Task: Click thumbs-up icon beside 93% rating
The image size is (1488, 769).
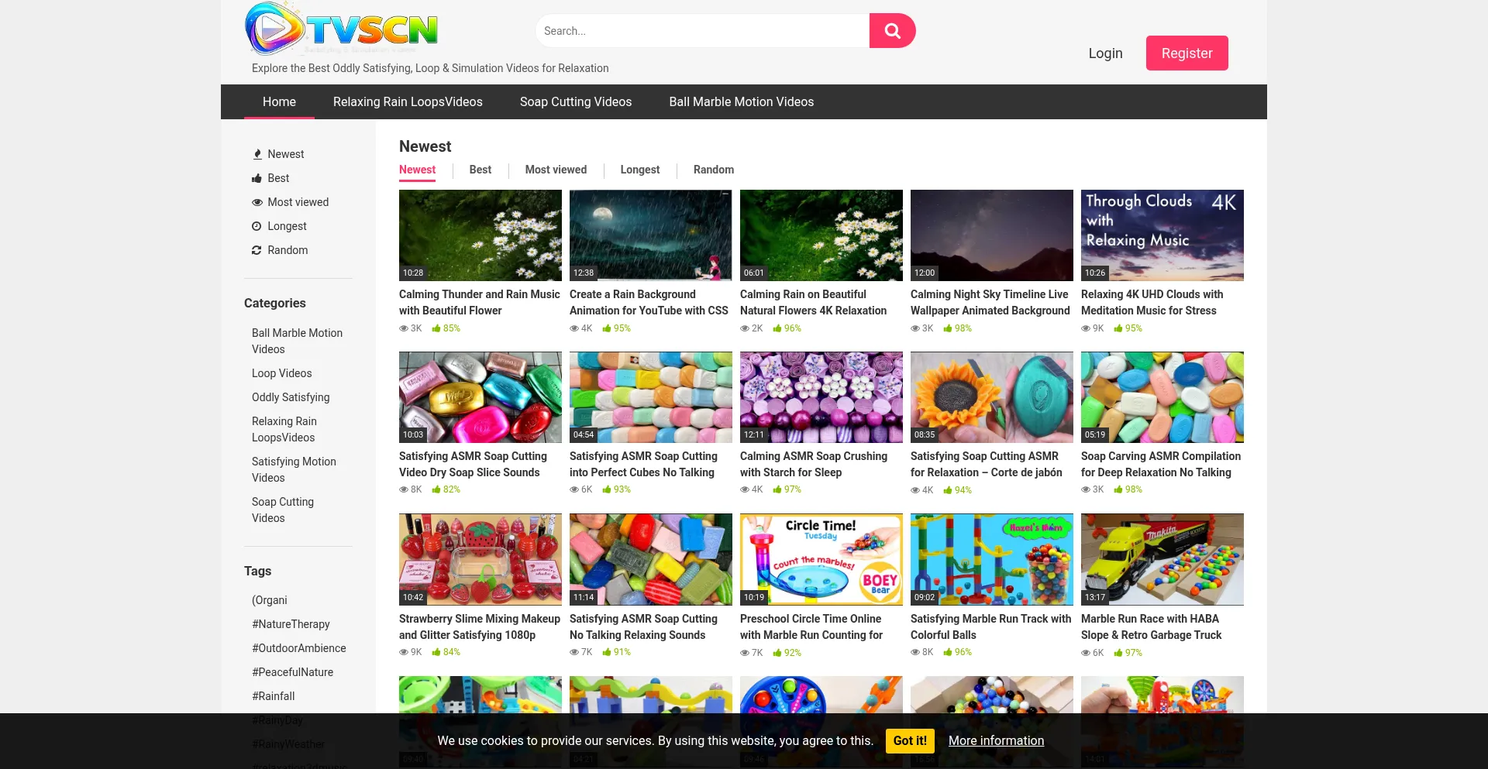Action: [x=607, y=489]
